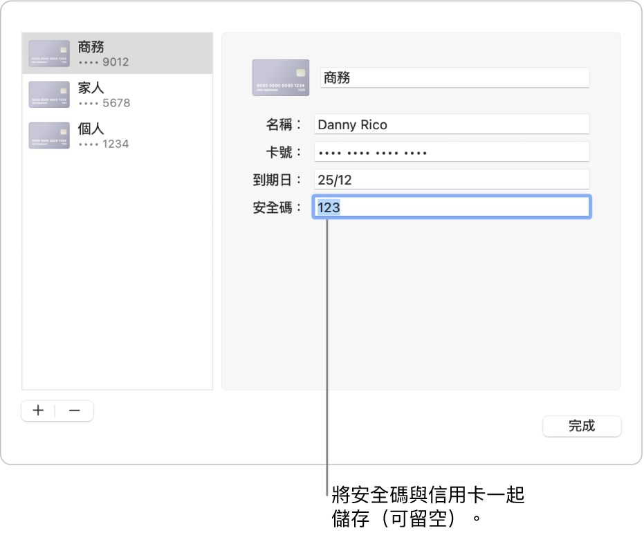Click the 個人 card thumbnail in the list
Screen dimensions: 644x535
pyautogui.click(x=49, y=135)
